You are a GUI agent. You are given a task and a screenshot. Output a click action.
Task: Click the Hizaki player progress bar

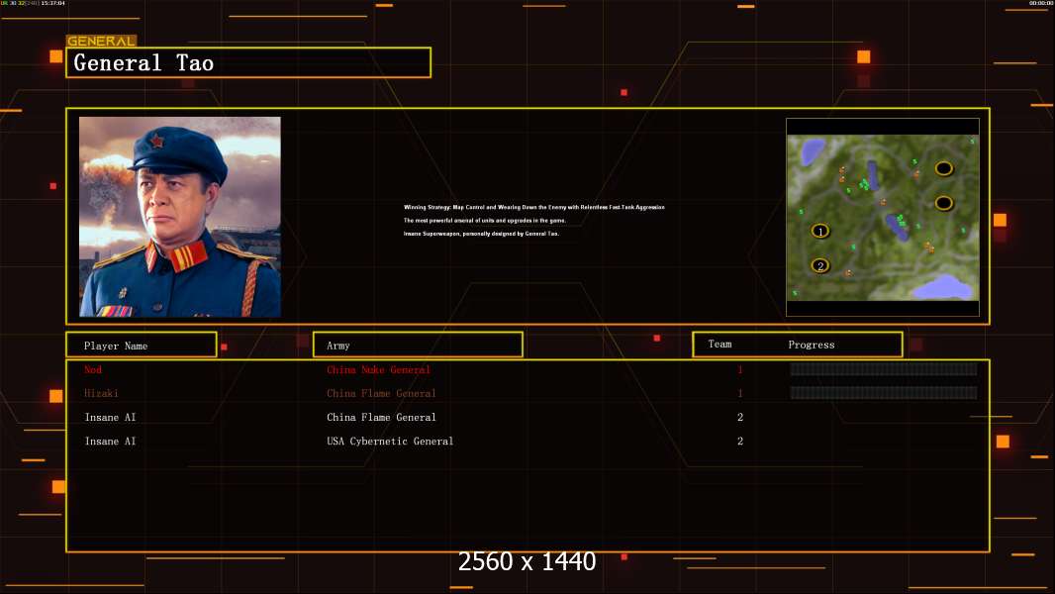[884, 392]
